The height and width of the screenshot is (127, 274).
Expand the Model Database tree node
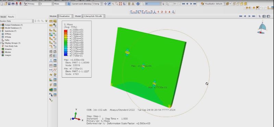pyautogui.click(x=1, y=28)
